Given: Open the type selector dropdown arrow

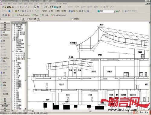Looking at the screenshot, I should coord(20,19).
